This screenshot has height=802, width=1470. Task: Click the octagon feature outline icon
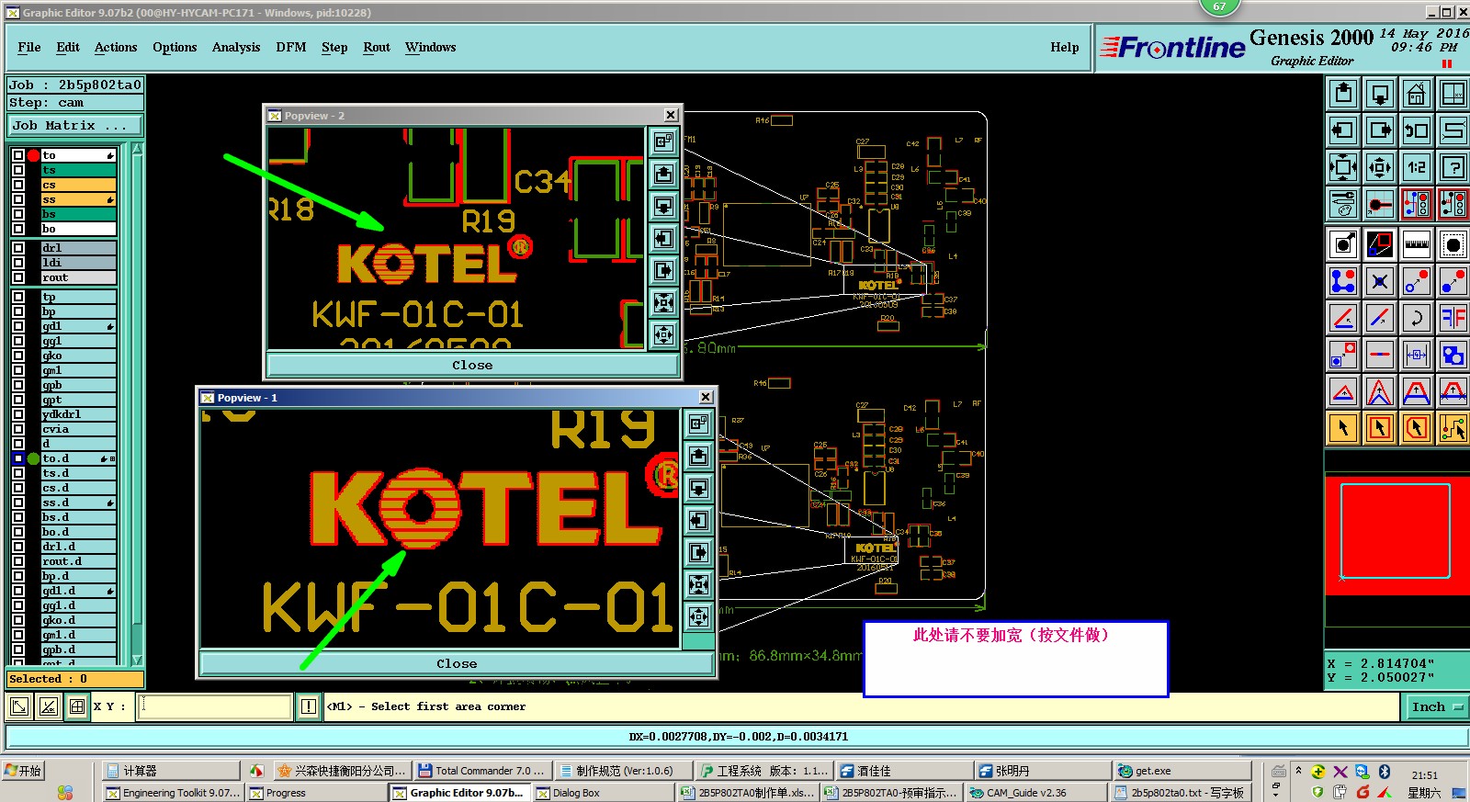[1453, 244]
